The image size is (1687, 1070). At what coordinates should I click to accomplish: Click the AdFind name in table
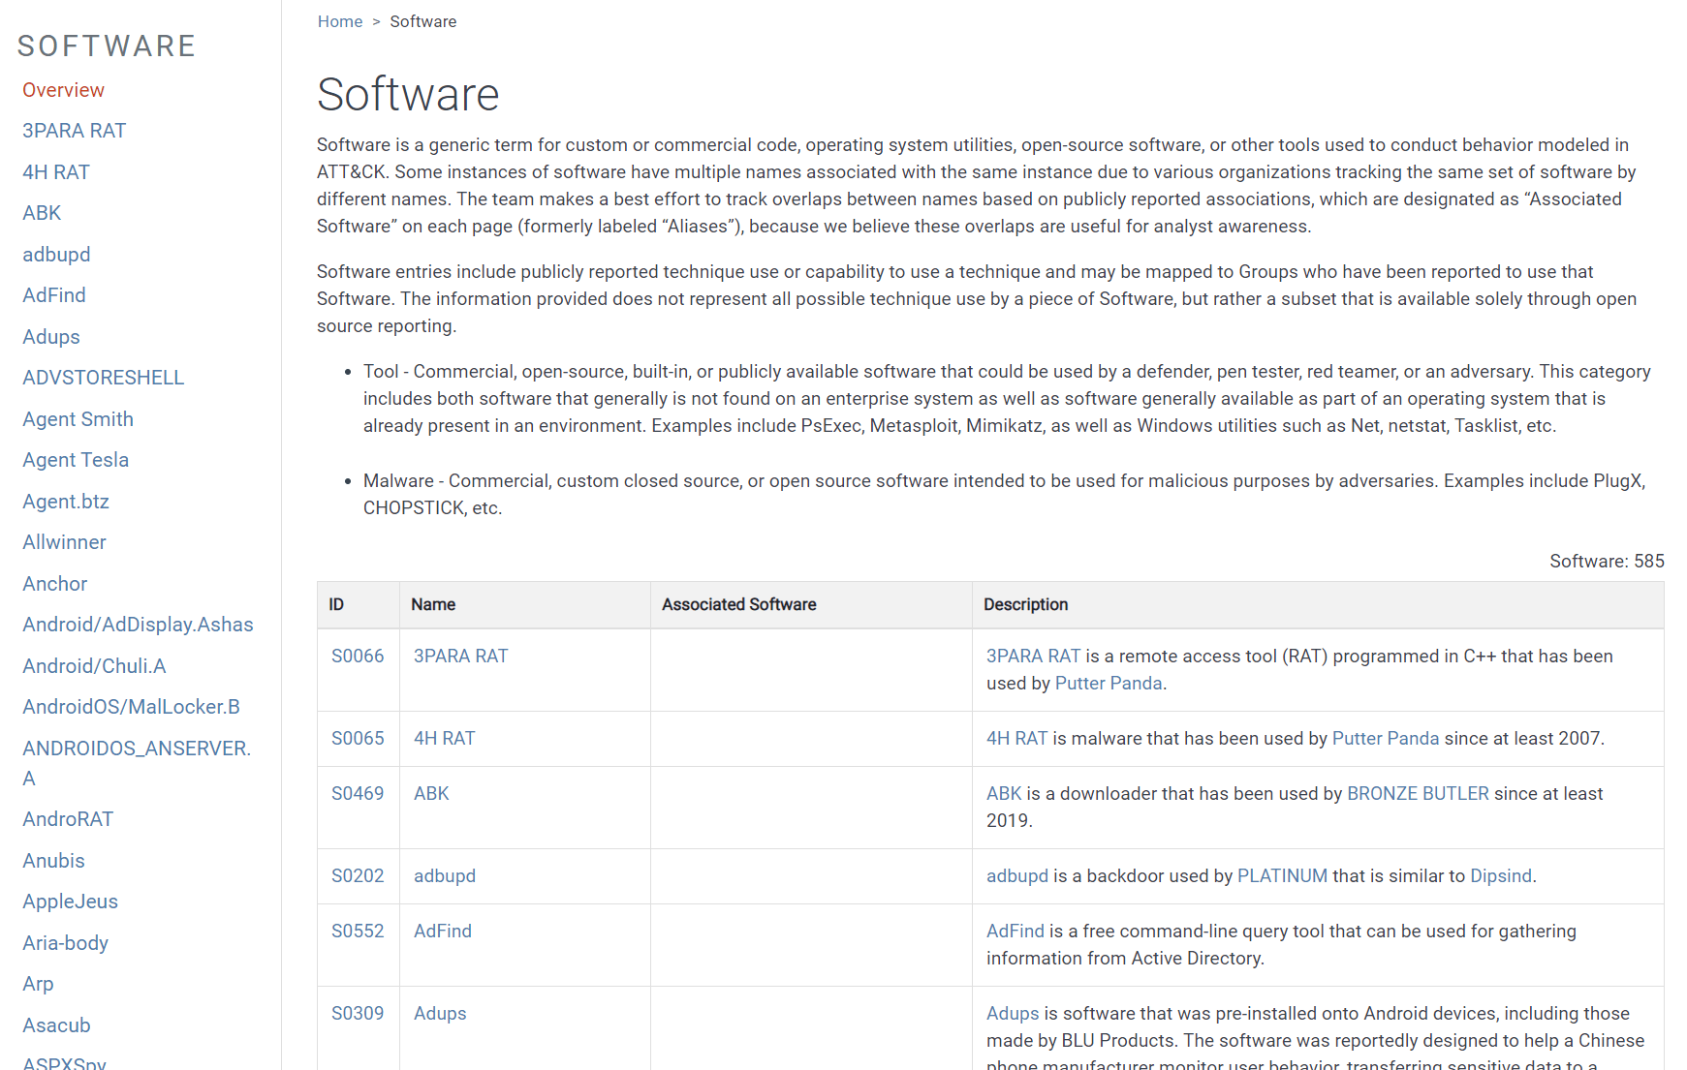[442, 931]
